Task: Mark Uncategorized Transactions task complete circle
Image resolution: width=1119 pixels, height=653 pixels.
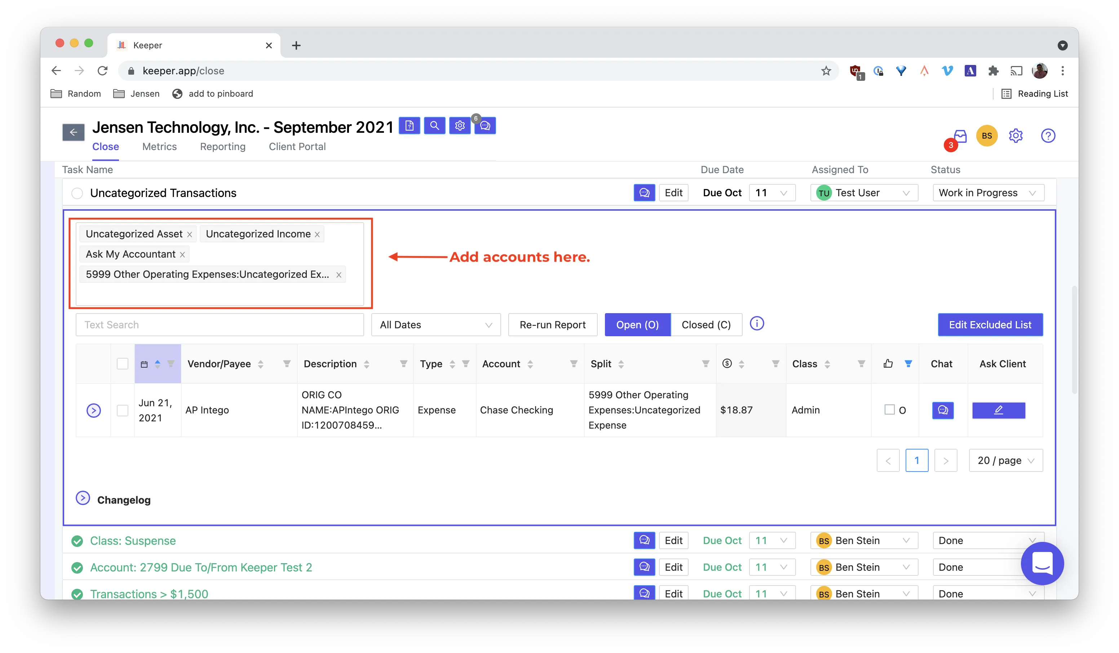Action: tap(77, 193)
